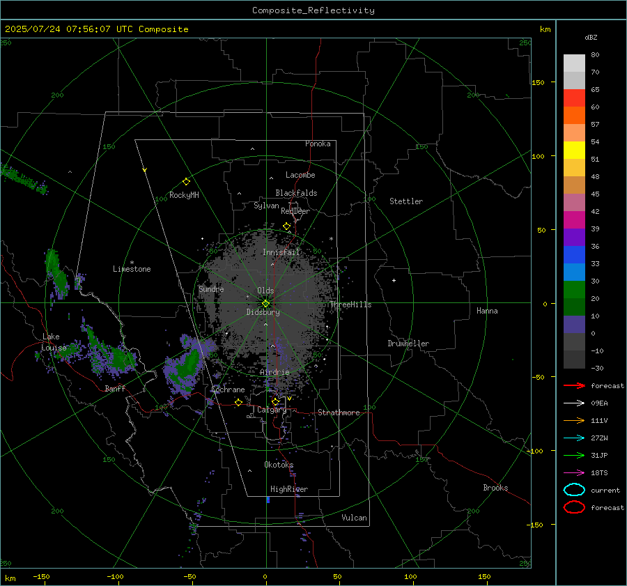627x586 pixels.
Task: Click the dBZ legend heading
Action: tap(591, 37)
